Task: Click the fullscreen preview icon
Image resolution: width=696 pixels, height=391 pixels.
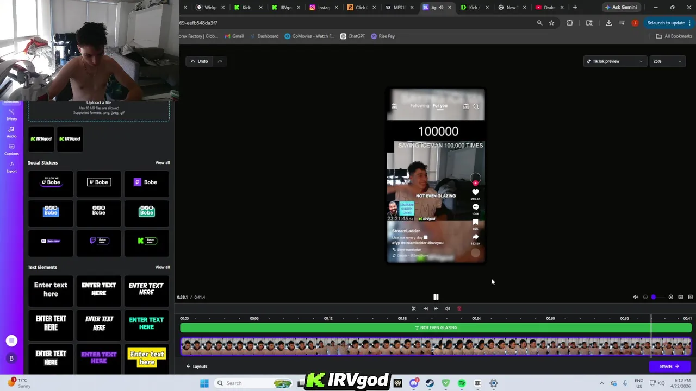Action: pyautogui.click(x=690, y=297)
